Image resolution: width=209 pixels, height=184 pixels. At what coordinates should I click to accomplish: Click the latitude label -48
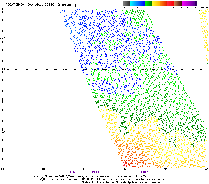pyautogui.click(x=3, y=132)
